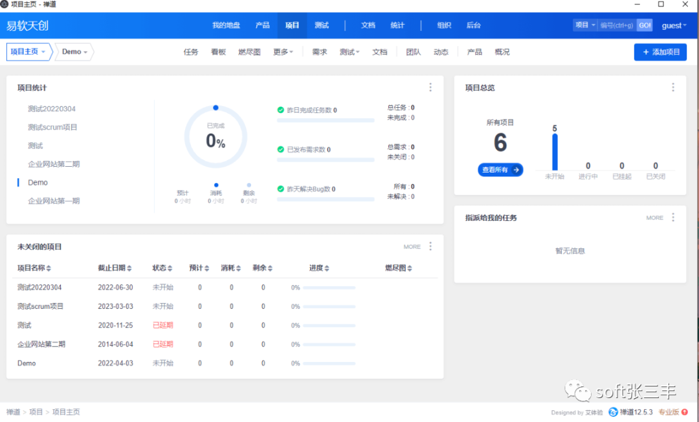Click the GO! button next to search

tap(645, 25)
